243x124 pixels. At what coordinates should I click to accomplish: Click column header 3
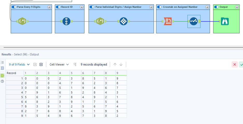pos(52,73)
